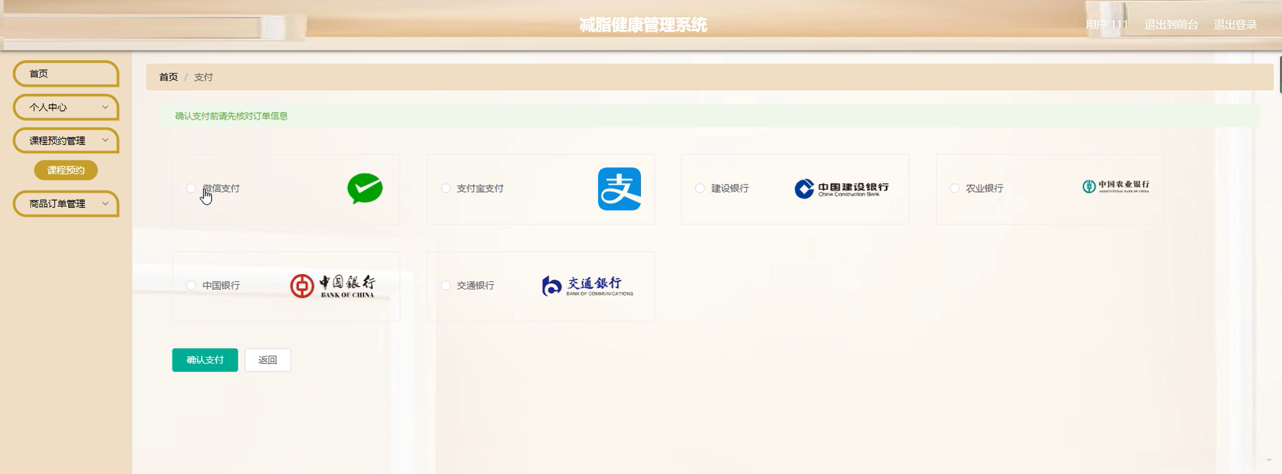Open the 课程预约 submenu item
1282x474 pixels.
pos(66,170)
